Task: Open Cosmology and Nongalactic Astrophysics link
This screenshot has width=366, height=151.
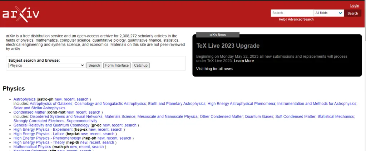Action: [x=110, y=104]
